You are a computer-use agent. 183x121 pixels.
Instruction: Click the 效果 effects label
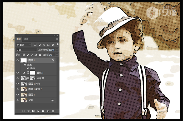click(x=29, y=65)
